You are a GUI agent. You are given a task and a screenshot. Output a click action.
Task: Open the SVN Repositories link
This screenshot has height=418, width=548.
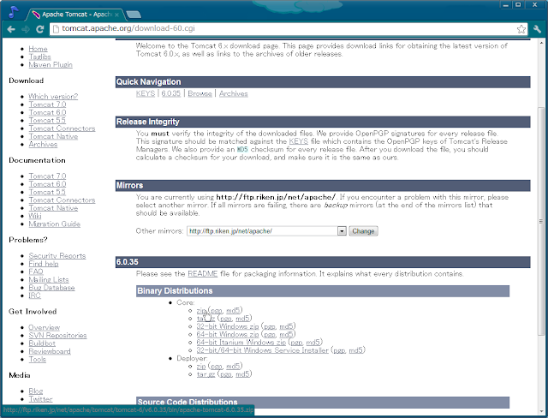point(57,336)
